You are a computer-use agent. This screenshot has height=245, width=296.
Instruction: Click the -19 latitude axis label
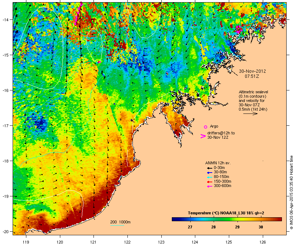click(5, 196)
